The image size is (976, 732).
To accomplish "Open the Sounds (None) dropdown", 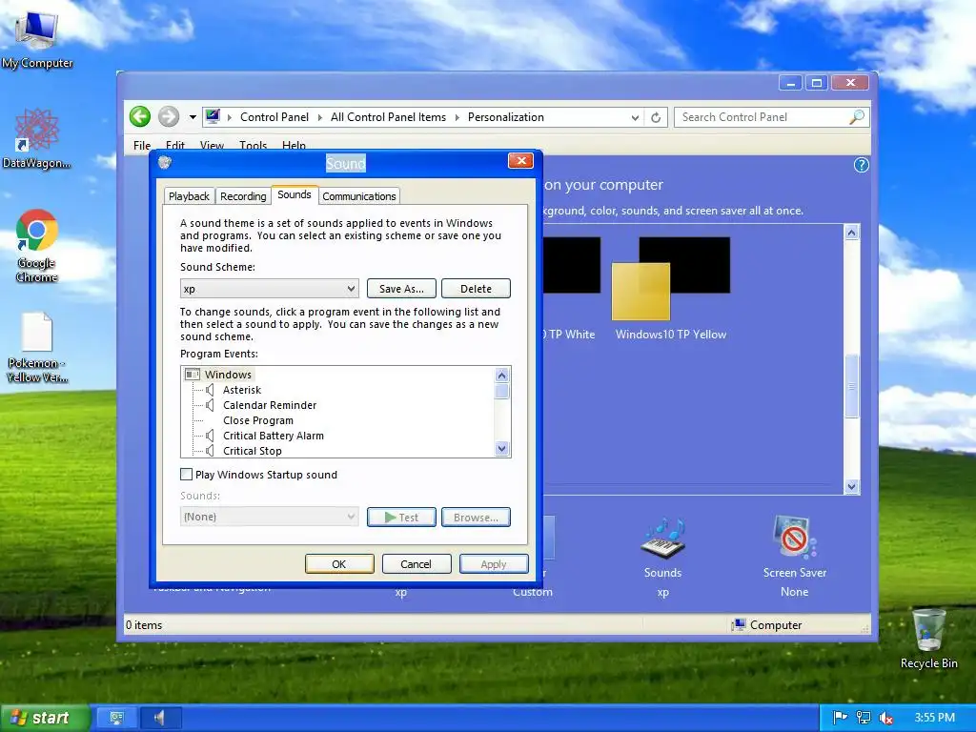I will (270, 517).
